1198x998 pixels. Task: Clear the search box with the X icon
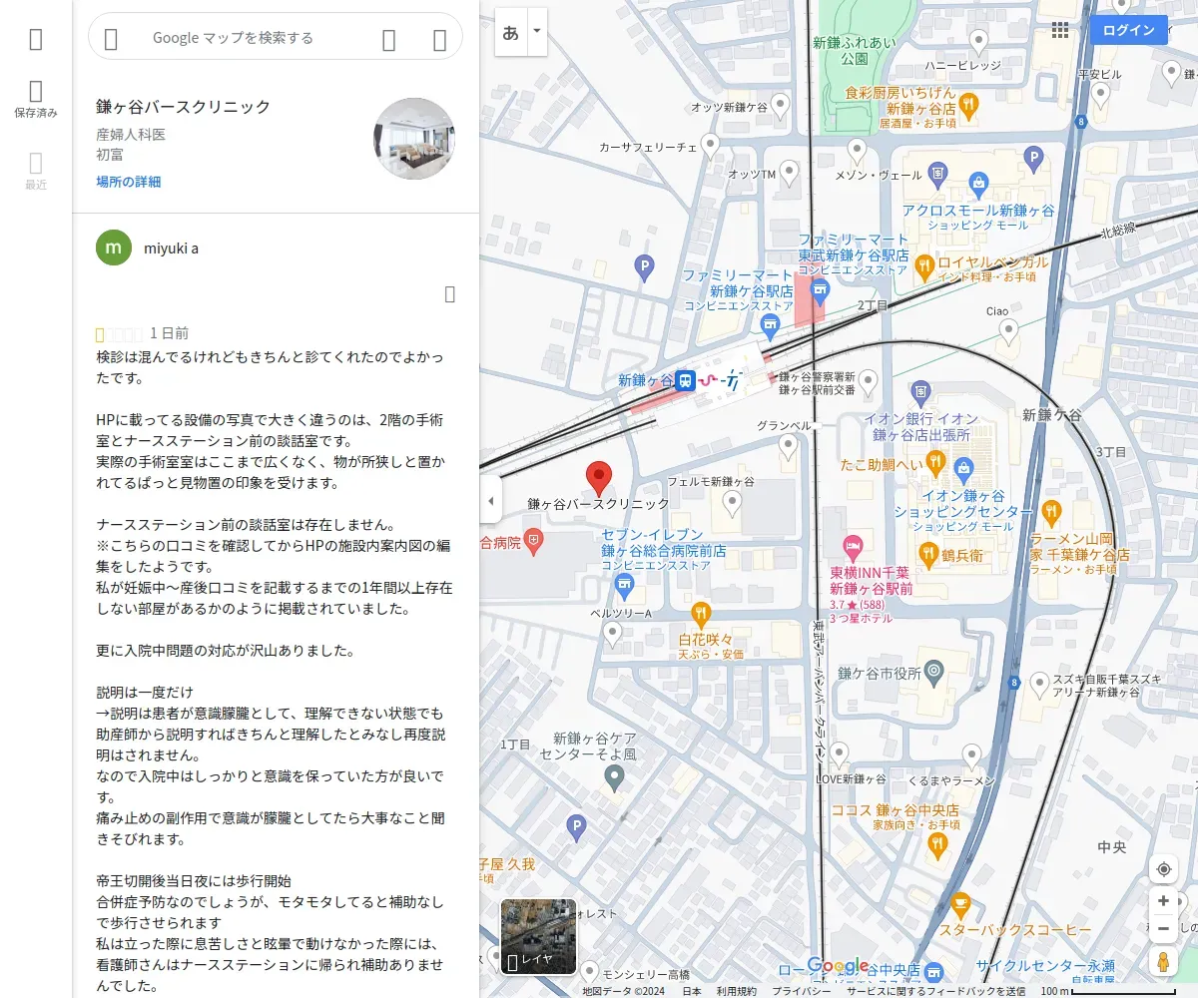pyautogui.click(x=439, y=39)
